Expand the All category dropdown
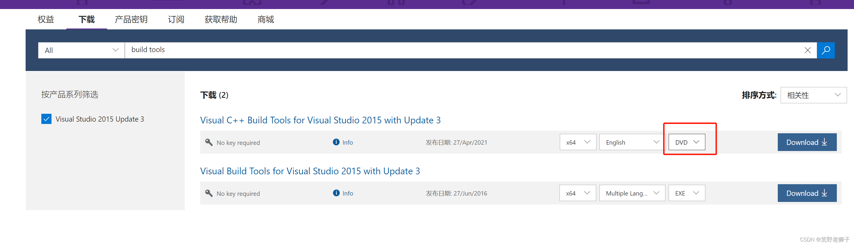This screenshot has height=245, width=854. (81, 50)
